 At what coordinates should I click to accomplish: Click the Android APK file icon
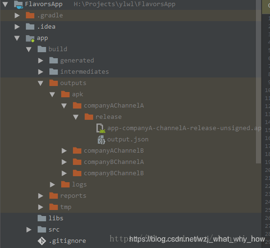click(x=101, y=128)
